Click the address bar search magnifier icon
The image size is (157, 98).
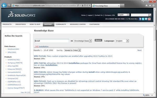tap(78, 5)
